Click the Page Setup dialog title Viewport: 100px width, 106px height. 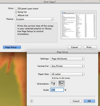pos(62,52)
